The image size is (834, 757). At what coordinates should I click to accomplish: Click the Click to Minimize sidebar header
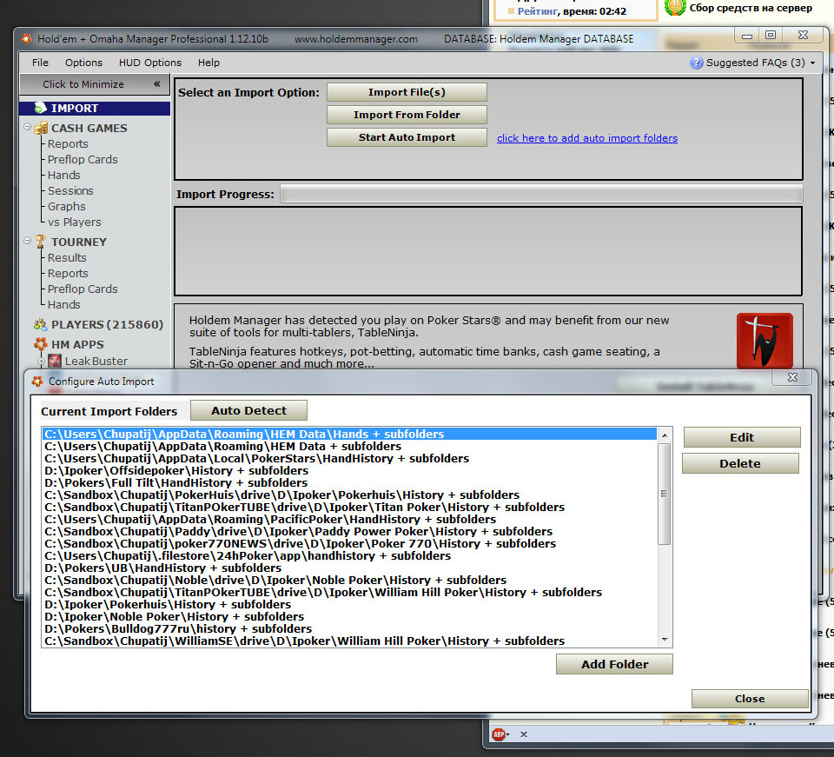pyautogui.click(x=95, y=84)
